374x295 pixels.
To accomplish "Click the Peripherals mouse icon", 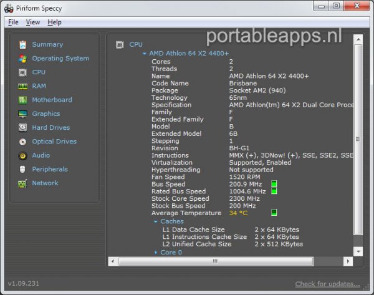I will [x=22, y=170].
